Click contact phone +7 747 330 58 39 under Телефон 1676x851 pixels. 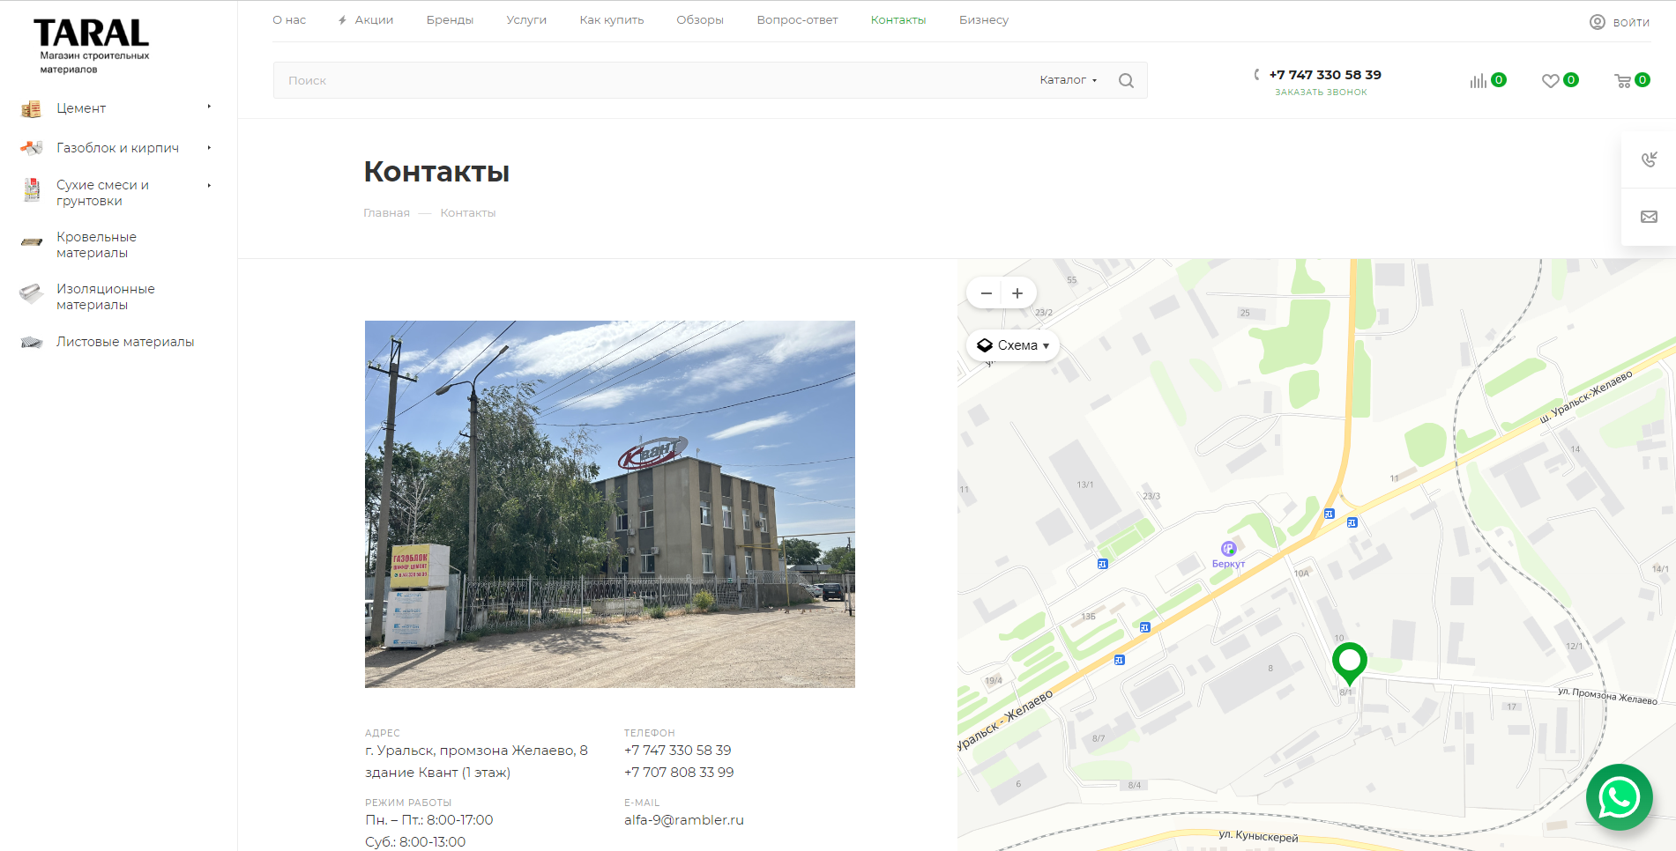click(678, 751)
